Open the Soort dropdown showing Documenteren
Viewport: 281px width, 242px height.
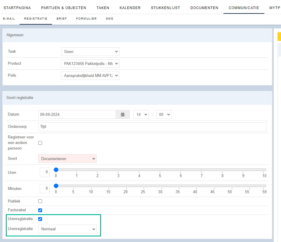67,159
